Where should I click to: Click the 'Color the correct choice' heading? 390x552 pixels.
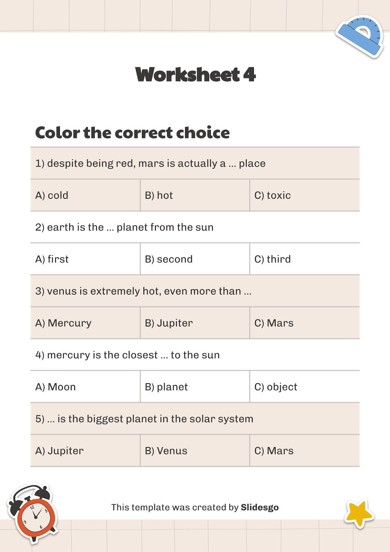(132, 133)
